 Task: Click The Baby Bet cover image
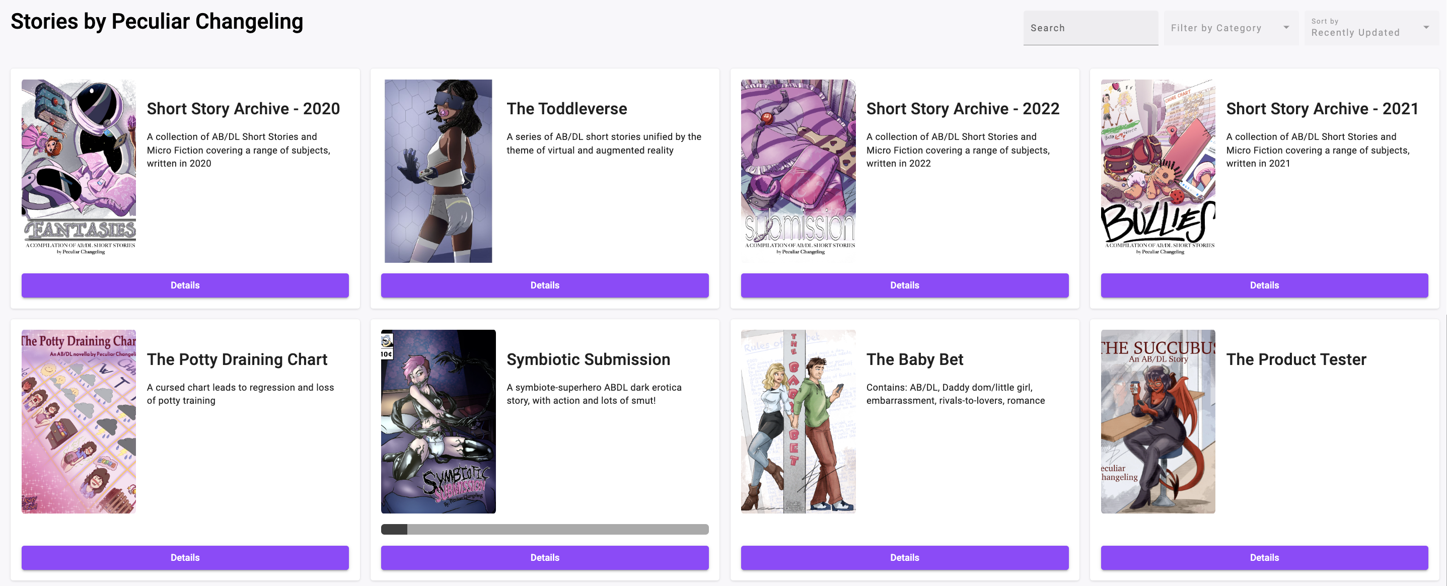pos(798,421)
